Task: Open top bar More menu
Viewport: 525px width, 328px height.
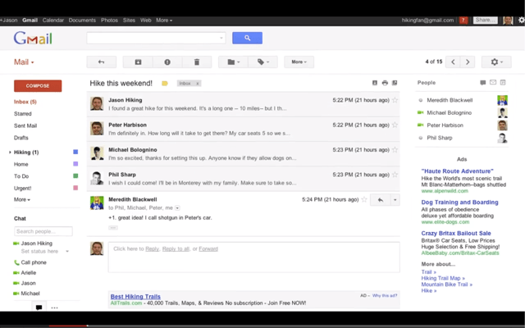Action: click(x=164, y=20)
